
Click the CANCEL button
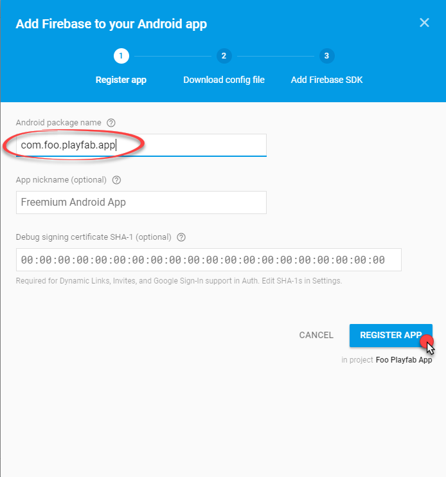(x=316, y=335)
